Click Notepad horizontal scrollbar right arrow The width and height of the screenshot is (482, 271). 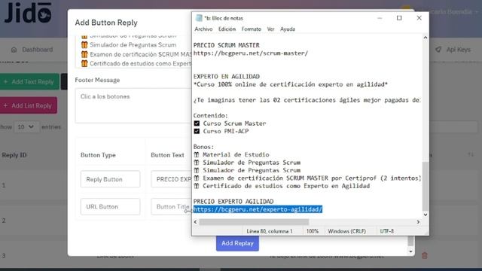tap(418, 222)
